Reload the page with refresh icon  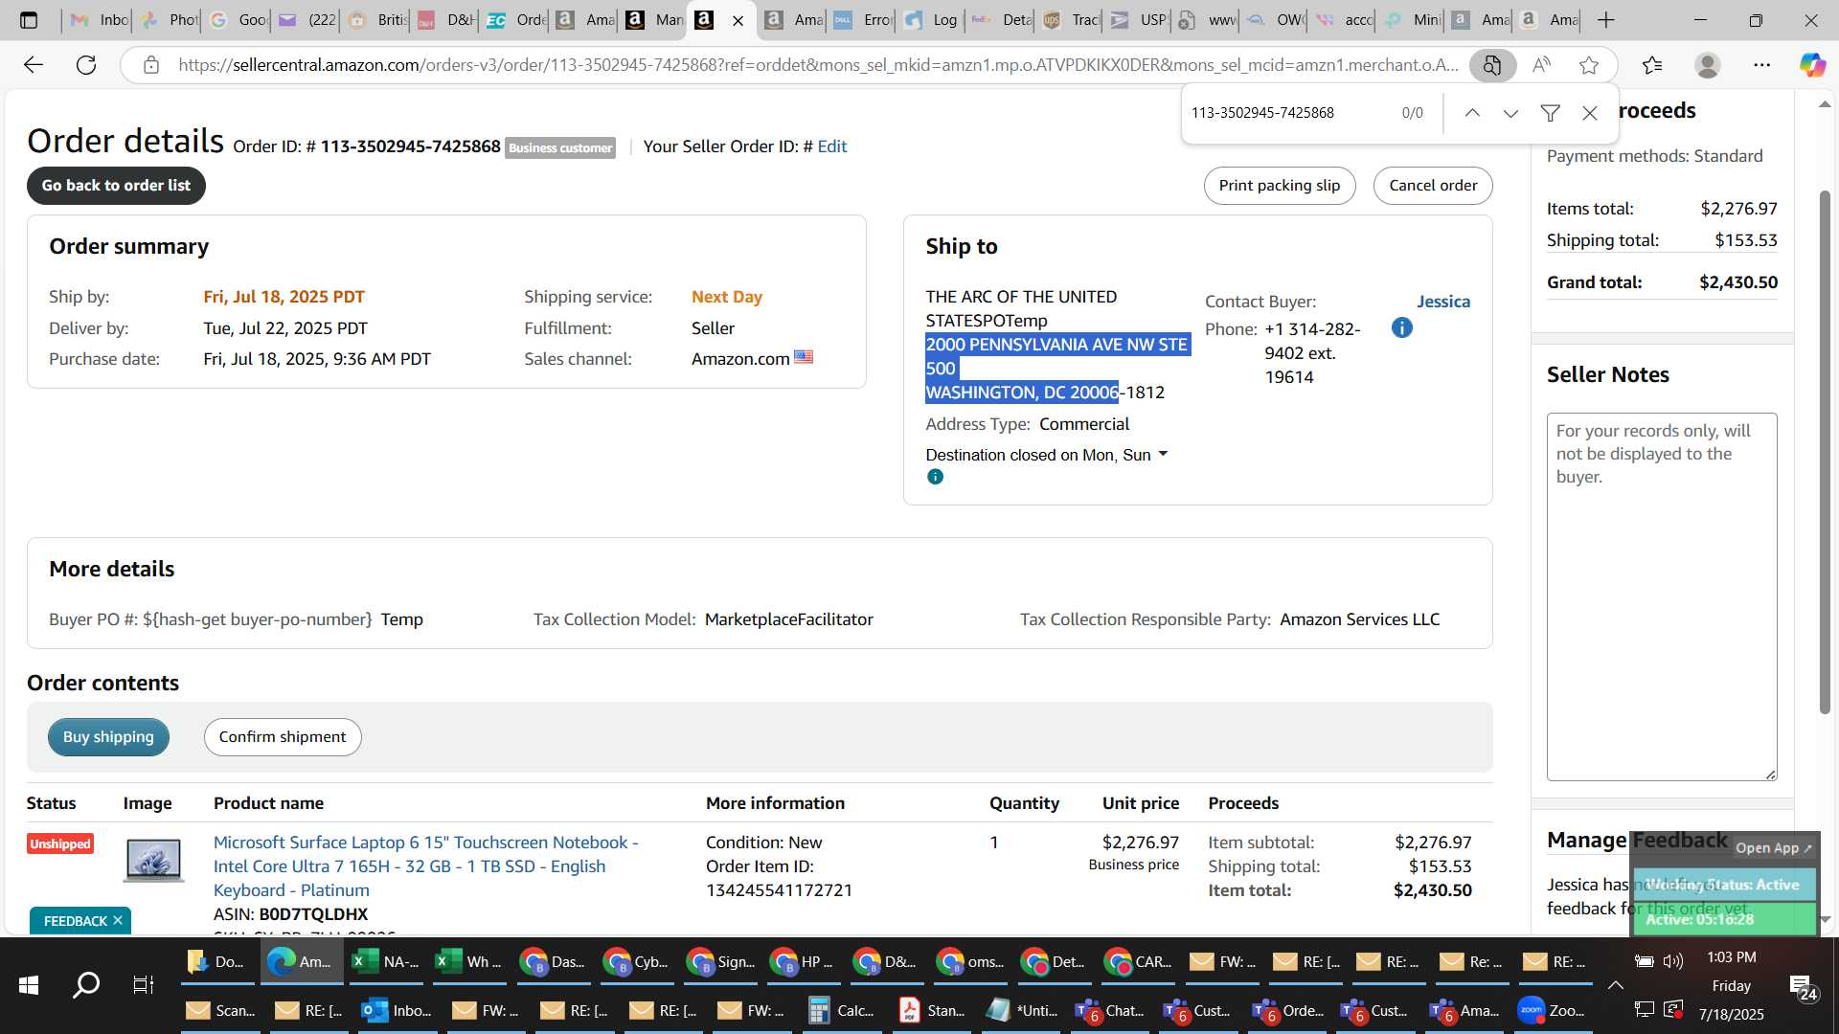(86, 65)
